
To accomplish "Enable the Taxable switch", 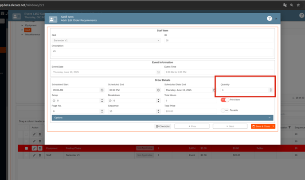I will click(225, 110).
